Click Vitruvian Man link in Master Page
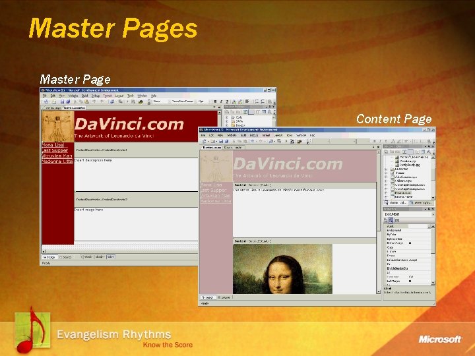 [x=57, y=156]
